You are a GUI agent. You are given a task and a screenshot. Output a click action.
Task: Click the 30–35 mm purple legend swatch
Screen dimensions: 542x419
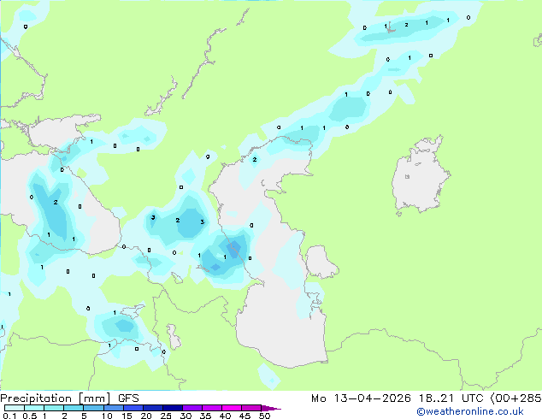tap(192, 408)
